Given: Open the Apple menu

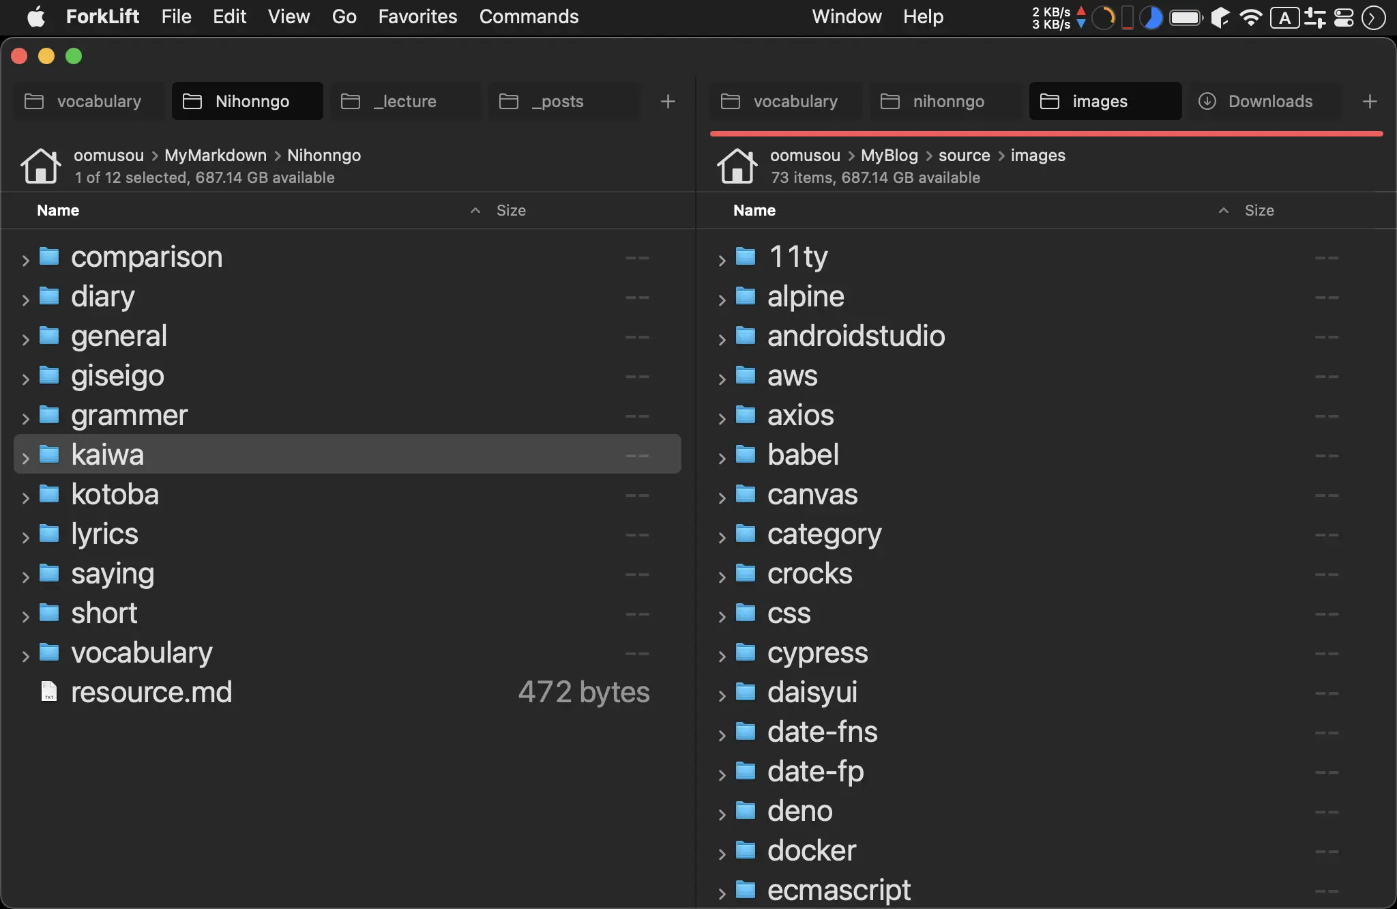Looking at the screenshot, I should (35, 16).
